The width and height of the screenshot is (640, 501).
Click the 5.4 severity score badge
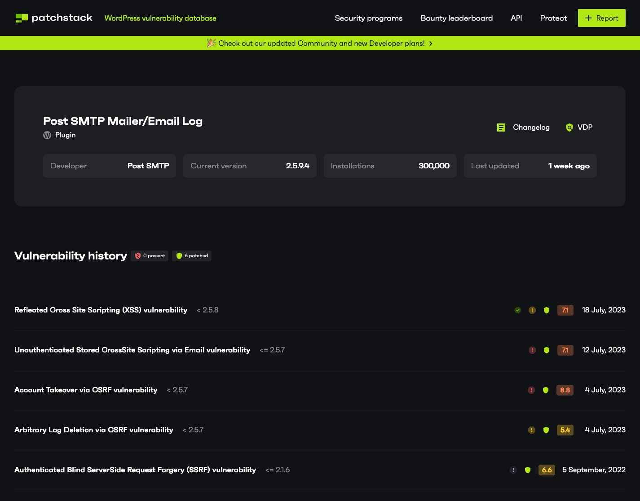(565, 430)
